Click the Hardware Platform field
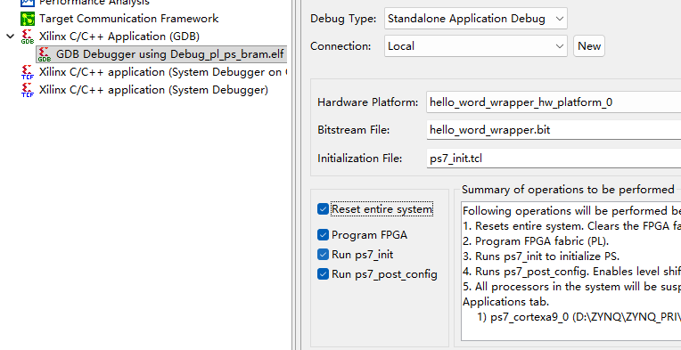This screenshot has width=681, height=350. click(554, 102)
